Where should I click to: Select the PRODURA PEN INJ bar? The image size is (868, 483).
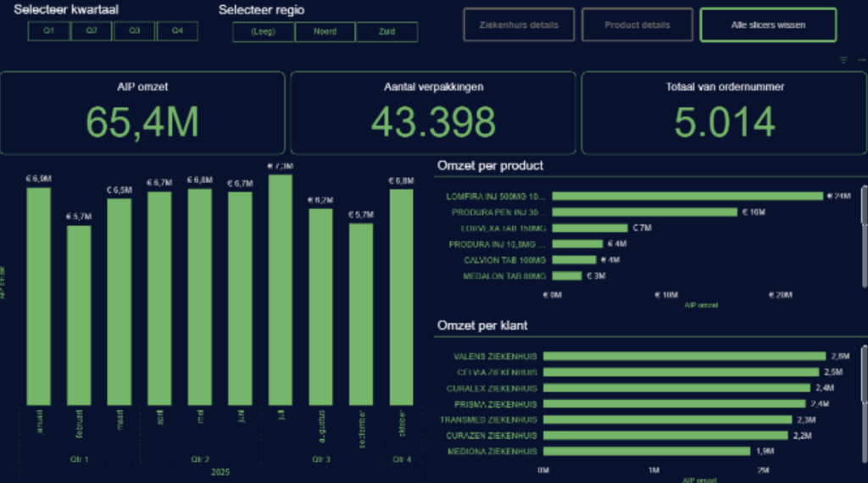tap(640, 212)
